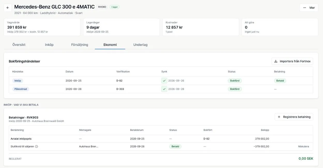The height and width of the screenshot is (168, 323).
Task: Click the Belopp column header
Action: click(265, 130)
